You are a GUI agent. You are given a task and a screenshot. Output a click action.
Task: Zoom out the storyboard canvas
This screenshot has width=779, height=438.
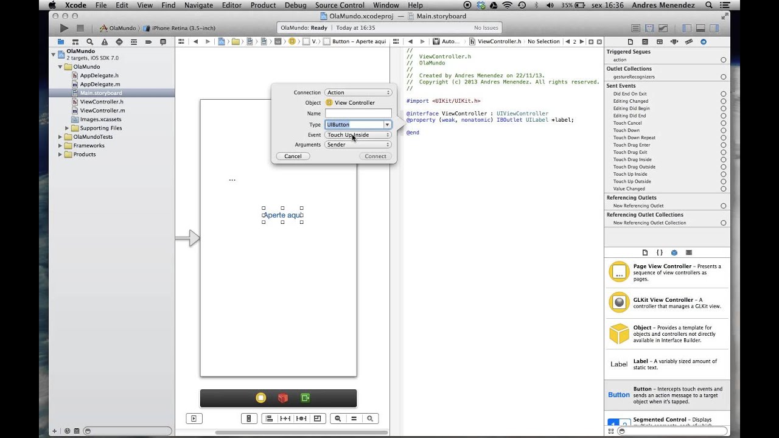(338, 419)
